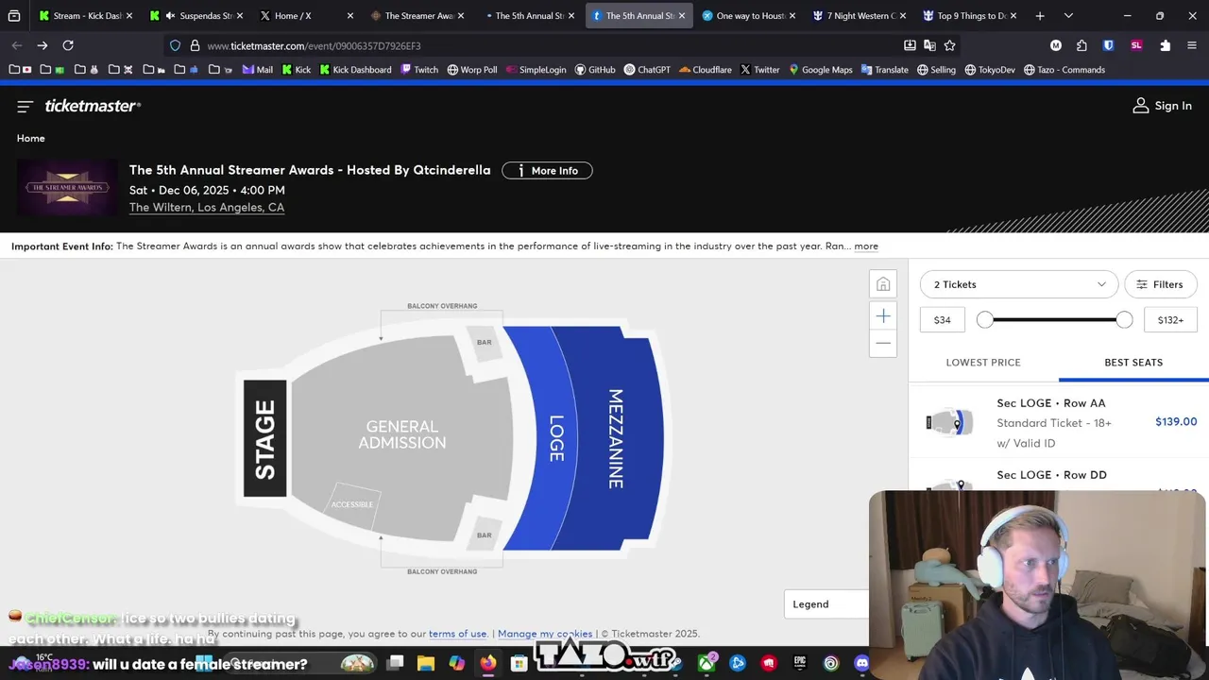
Task: Open the list all tabs dropdown
Action: 1068,16
